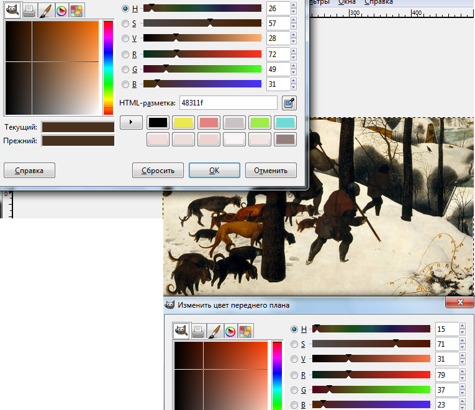The width and height of the screenshot is (475, 410).
Task: Pick the yellow history swatch
Action: click(x=183, y=123)
